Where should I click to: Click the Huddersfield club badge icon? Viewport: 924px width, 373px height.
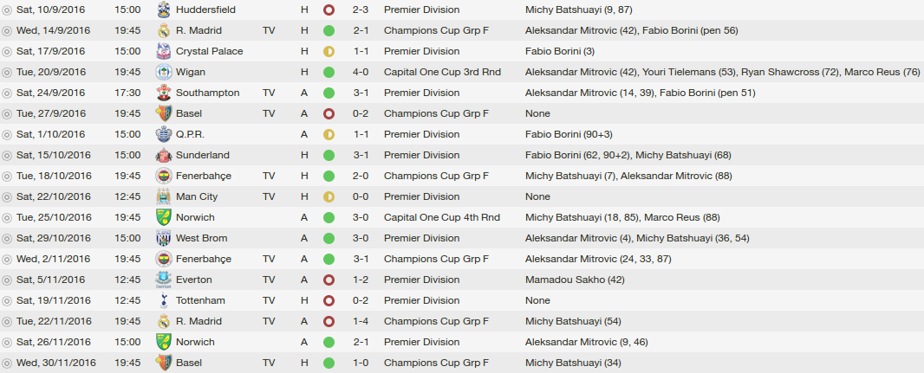click(x=164, y=10)
